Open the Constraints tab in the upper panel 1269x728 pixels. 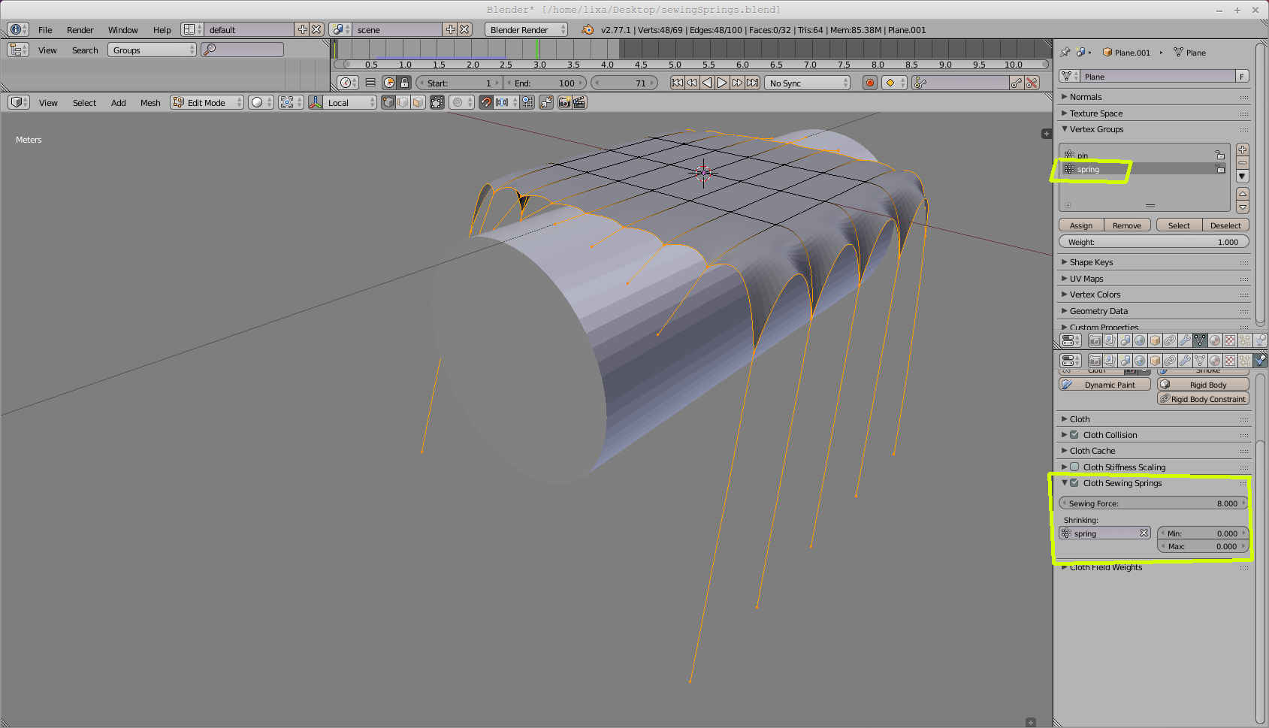1170,340
